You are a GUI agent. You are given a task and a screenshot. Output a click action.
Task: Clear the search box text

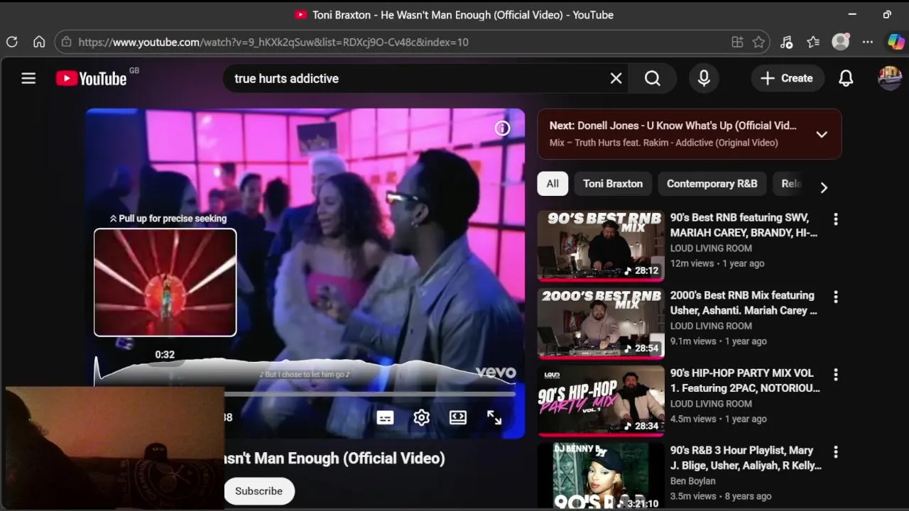(x=616, y=79)
